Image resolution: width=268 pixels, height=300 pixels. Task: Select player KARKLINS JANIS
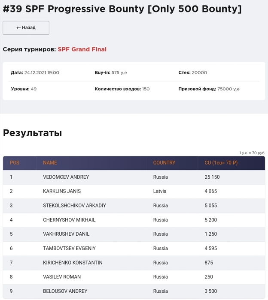[62, 191]
